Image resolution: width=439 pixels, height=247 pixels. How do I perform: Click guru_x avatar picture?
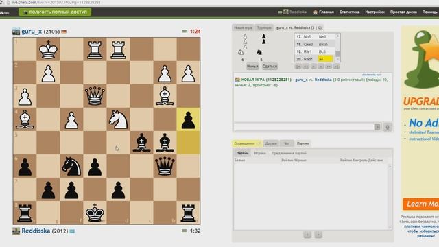(16, 32)
